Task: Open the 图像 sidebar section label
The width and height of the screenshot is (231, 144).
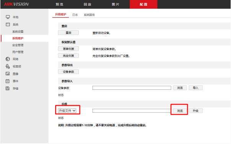Action: click(15, 74)
